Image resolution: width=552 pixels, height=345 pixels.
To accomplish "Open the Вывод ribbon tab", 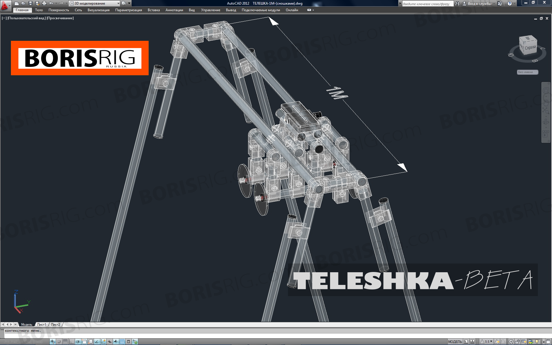I will tap(231, 10).
